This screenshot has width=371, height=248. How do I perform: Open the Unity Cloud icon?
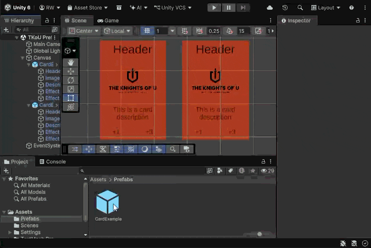click(270, 8)
